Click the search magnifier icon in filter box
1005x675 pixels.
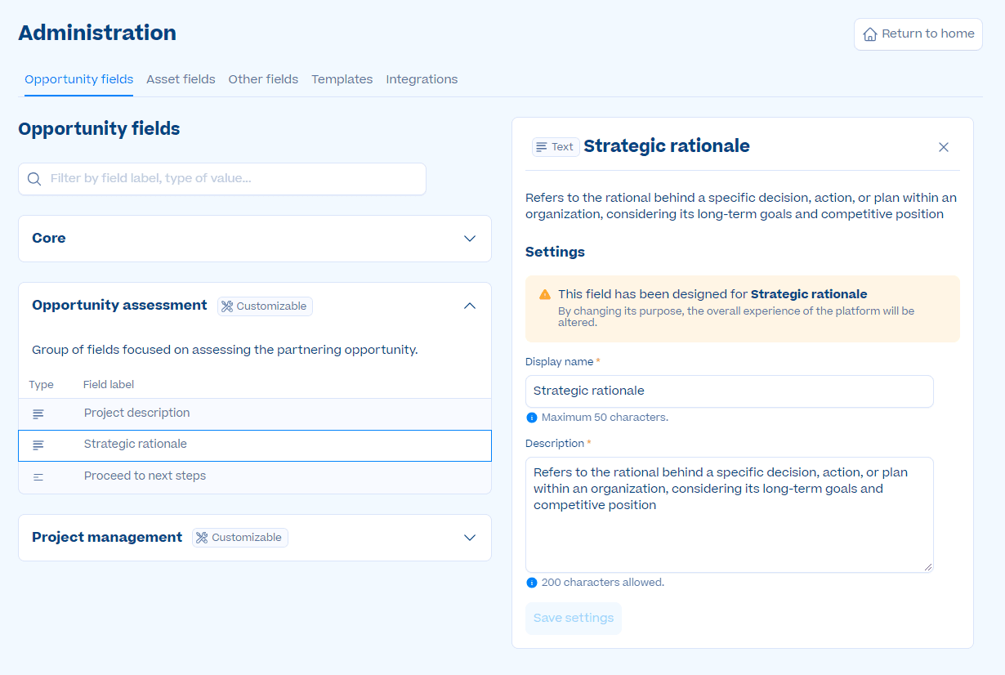tap(34, 179)
